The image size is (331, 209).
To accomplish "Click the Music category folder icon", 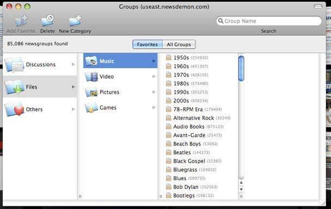I will click(x=91, y=61).
